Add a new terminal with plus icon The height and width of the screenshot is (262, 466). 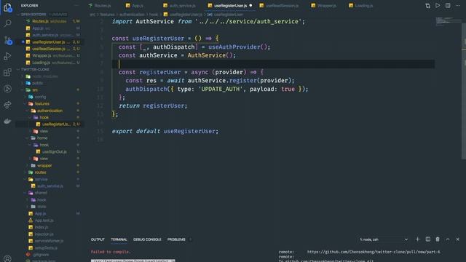[417, 239]
